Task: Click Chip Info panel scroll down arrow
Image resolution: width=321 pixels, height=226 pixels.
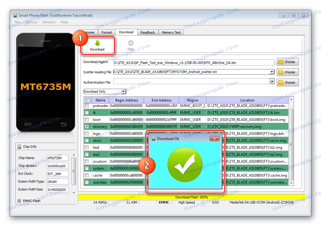Action: click(x=74, y=193)
